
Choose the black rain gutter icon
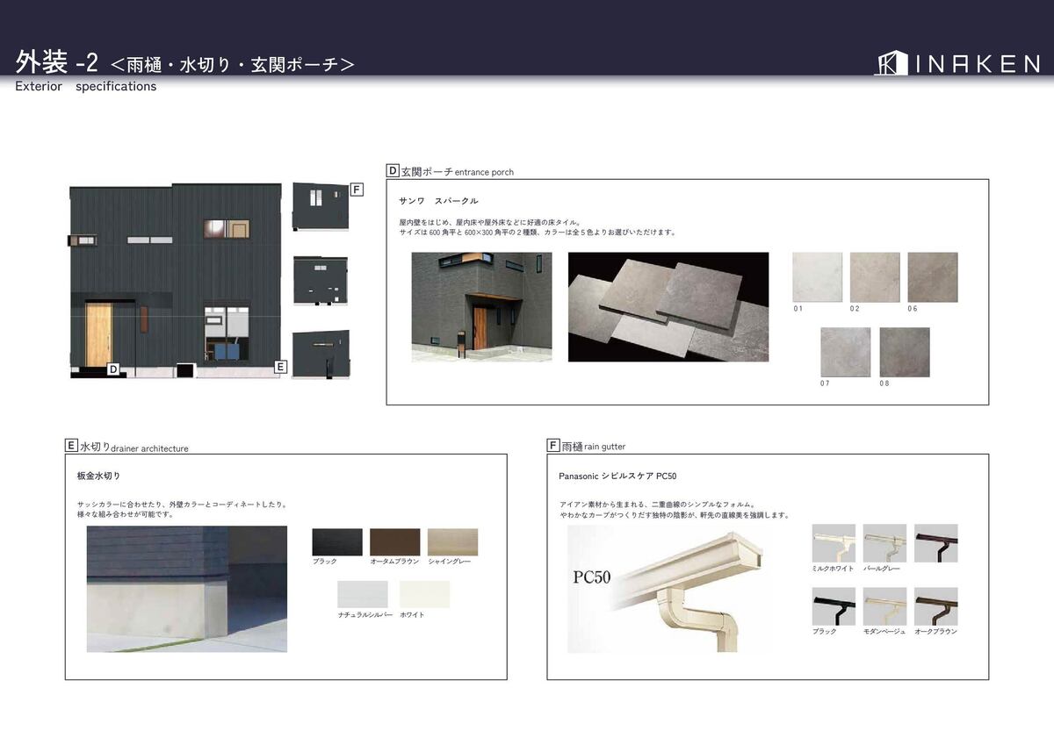click(x=834, y=606)
